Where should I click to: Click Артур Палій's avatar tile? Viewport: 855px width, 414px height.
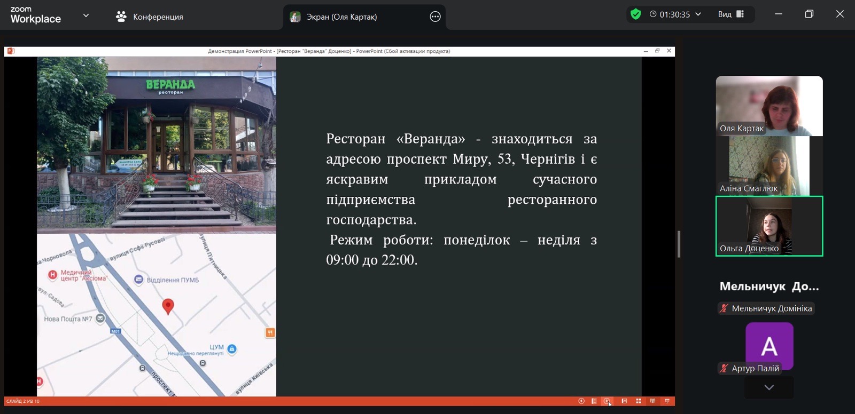[x=769, y=346]
